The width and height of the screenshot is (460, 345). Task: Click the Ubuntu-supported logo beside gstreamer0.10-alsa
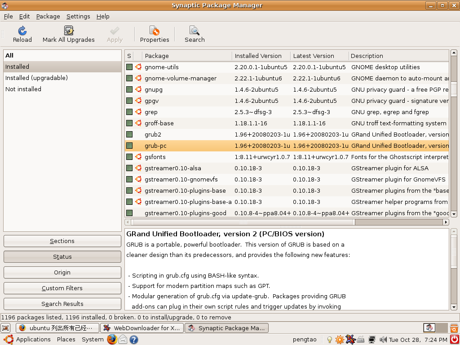138,168
